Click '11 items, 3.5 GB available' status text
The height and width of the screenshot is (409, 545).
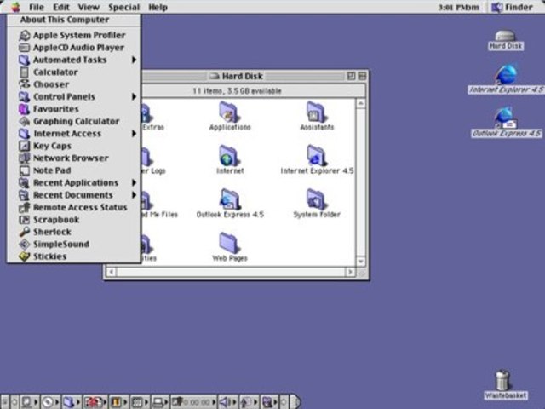tap(237, 91)
